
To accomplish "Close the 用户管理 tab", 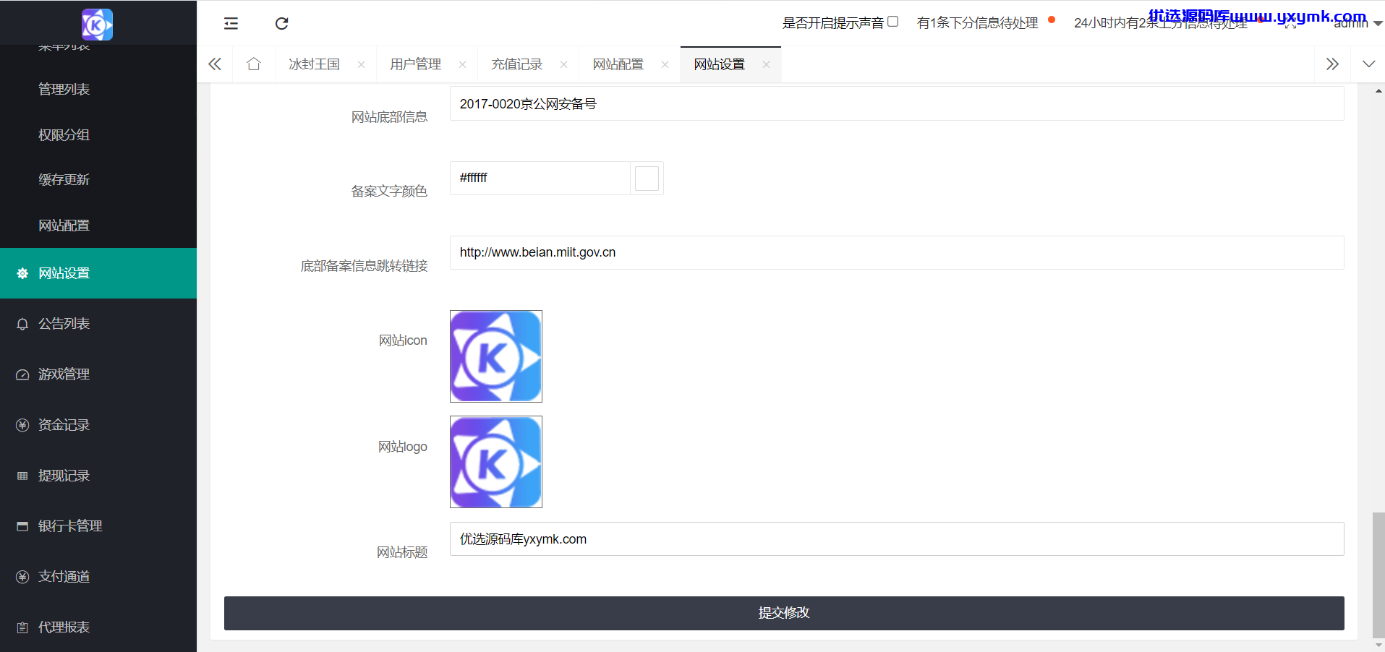I will (x=462, y=64).
